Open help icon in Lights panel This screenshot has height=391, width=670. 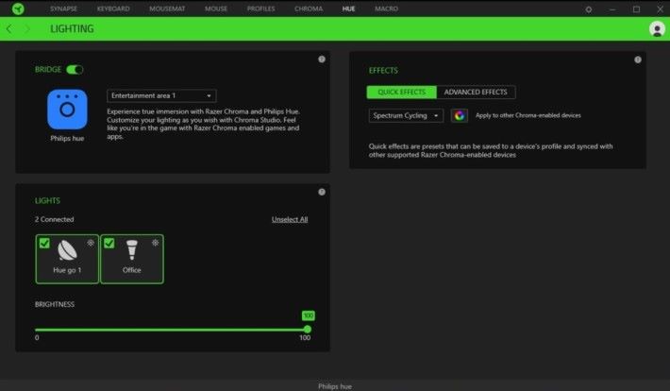(x=322, y=192)
